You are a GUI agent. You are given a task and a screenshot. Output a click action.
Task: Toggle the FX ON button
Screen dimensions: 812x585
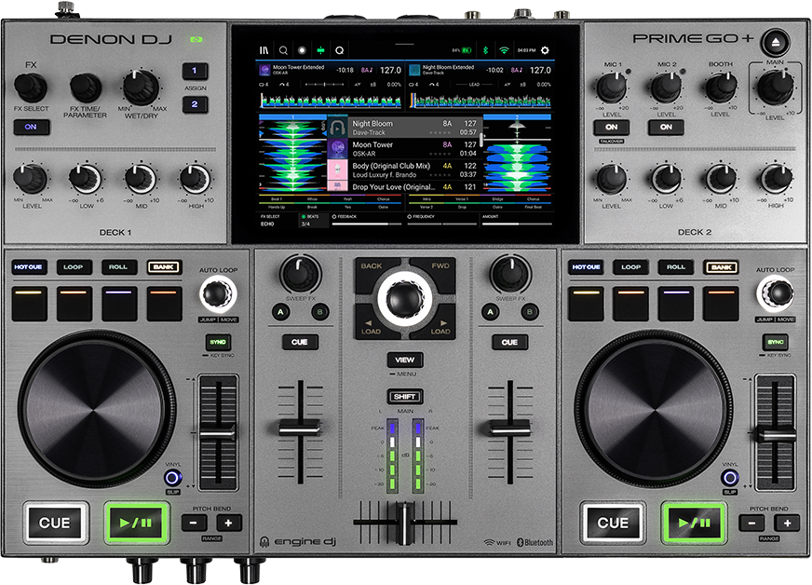click(31, 127)
